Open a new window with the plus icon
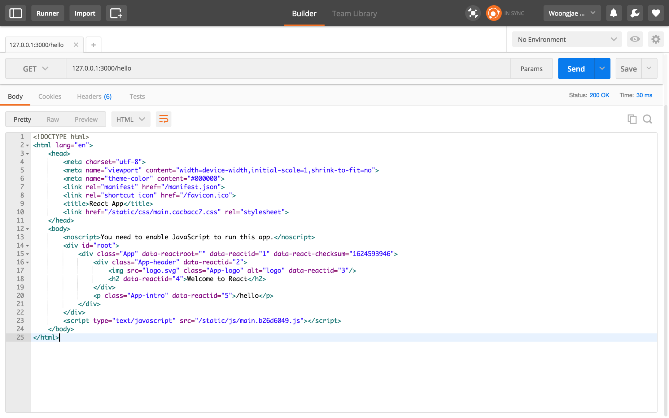Screen dimensions: 669x418 [116, 13]
